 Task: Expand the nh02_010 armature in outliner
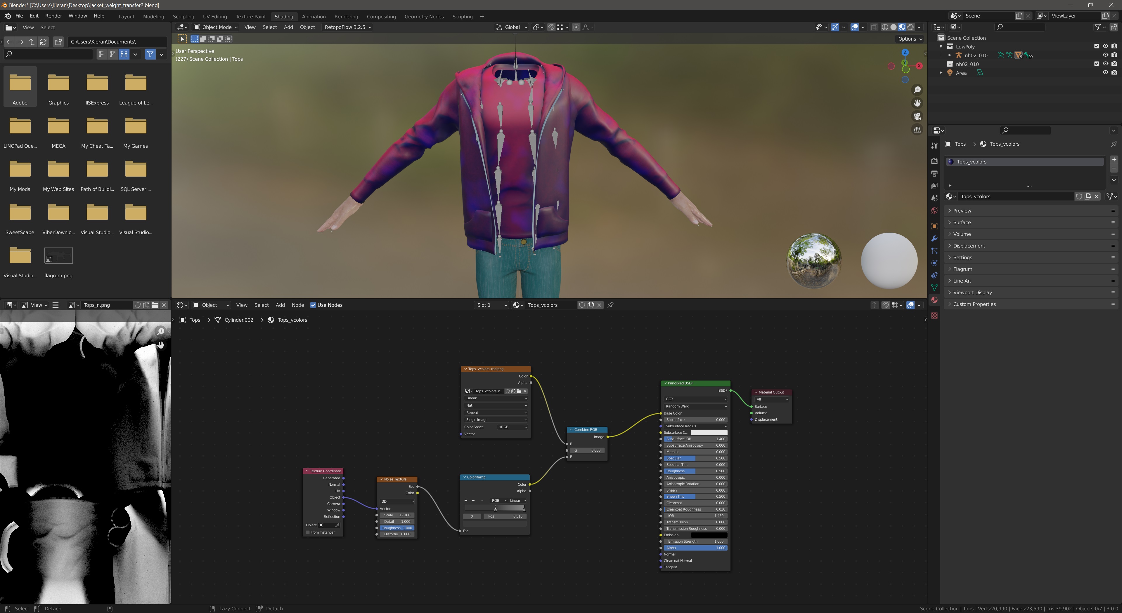pyautogui.click(x=950, y=55)
